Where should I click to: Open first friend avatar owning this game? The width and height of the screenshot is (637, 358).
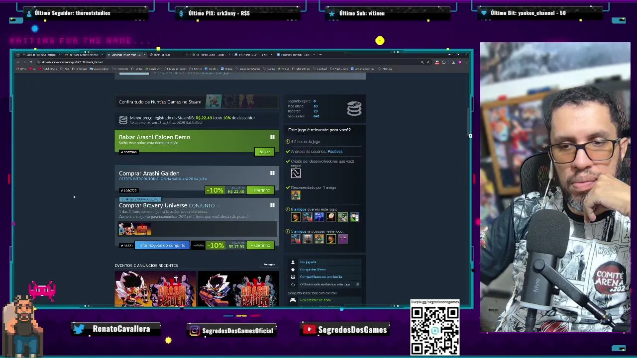(296, 239)
